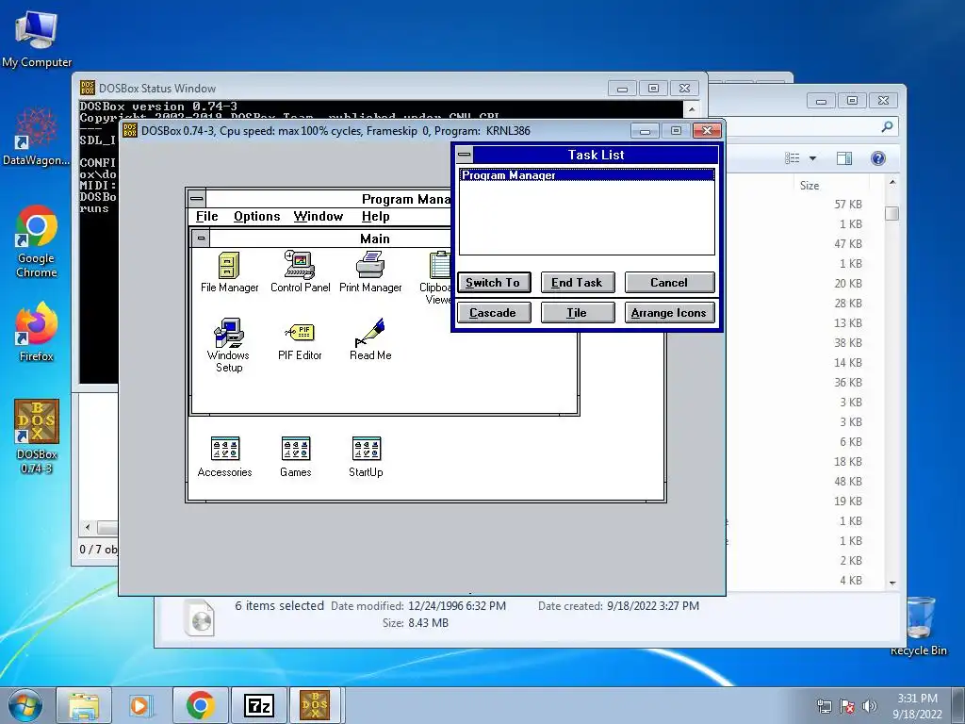
Task: Toggle Explorer preview pane button
Action: (843, 158)
